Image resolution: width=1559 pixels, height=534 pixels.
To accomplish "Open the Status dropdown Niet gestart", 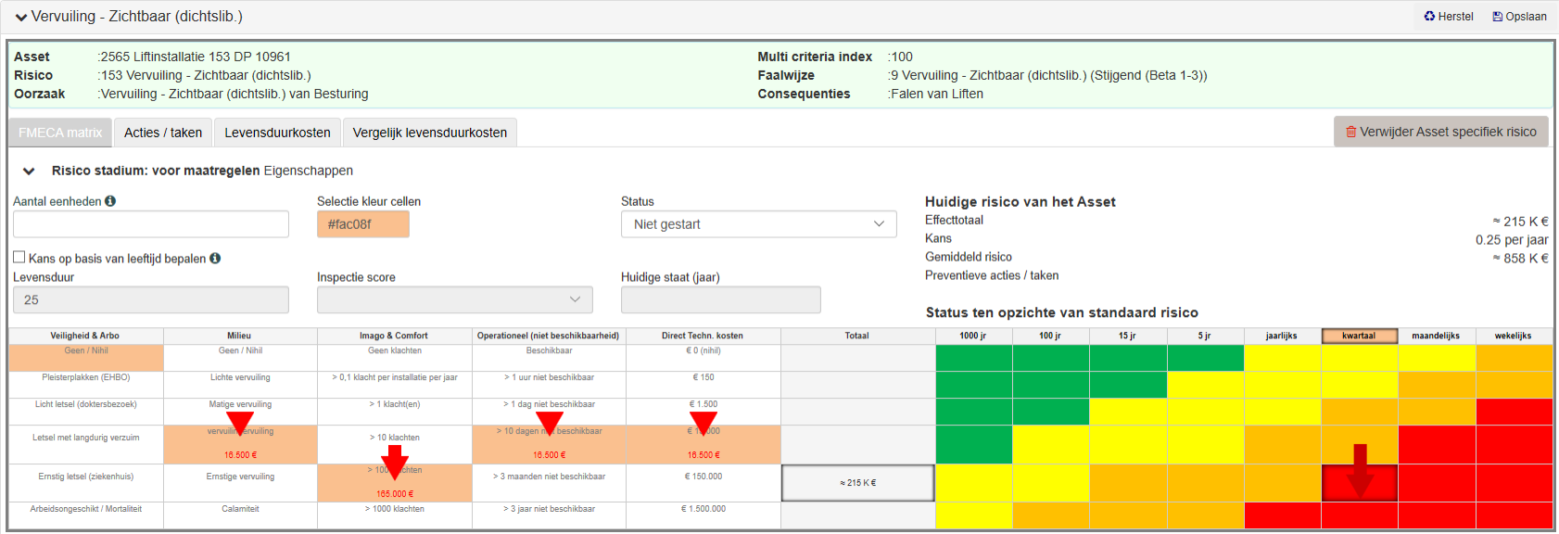I will 759,224.
